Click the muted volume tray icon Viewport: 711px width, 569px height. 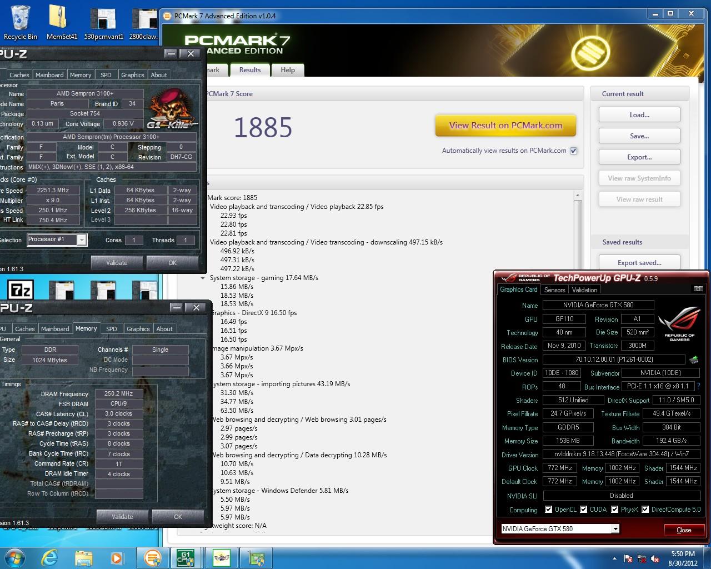click(x=655, y=558)
